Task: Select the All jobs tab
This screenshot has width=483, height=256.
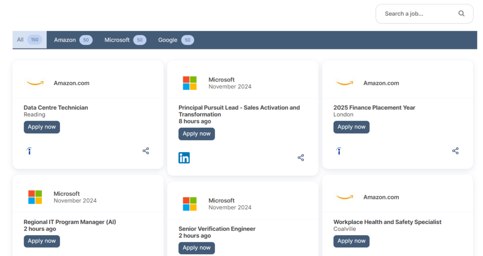Action: tap(30, 40)
